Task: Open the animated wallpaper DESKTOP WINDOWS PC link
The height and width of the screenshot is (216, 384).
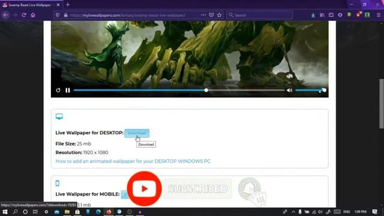Action: (133, 161)
